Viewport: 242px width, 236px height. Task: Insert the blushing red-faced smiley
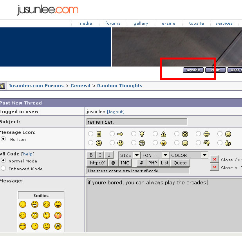tap(58, 215)
